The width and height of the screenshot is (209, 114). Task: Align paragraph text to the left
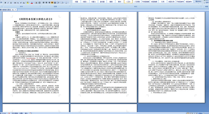point(43,3)
